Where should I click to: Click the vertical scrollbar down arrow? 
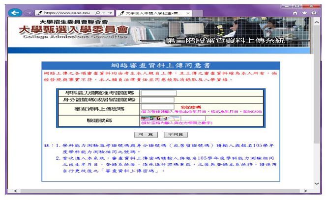click(317, 184)
